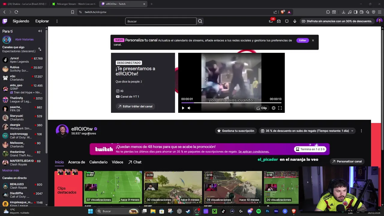Open the IG social link
Image resolution: width=384 pixels, height=216 pixels.
120,91
